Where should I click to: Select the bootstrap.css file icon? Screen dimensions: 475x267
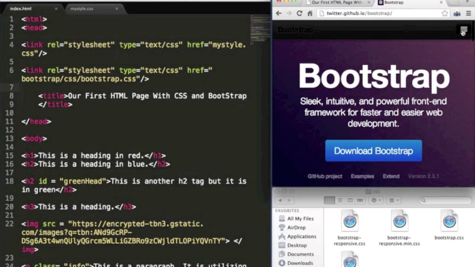click(x=449, y=222)
